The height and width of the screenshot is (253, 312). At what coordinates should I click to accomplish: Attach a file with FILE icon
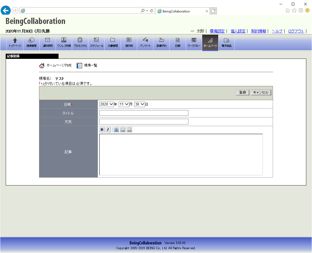[x=129, y=130]
